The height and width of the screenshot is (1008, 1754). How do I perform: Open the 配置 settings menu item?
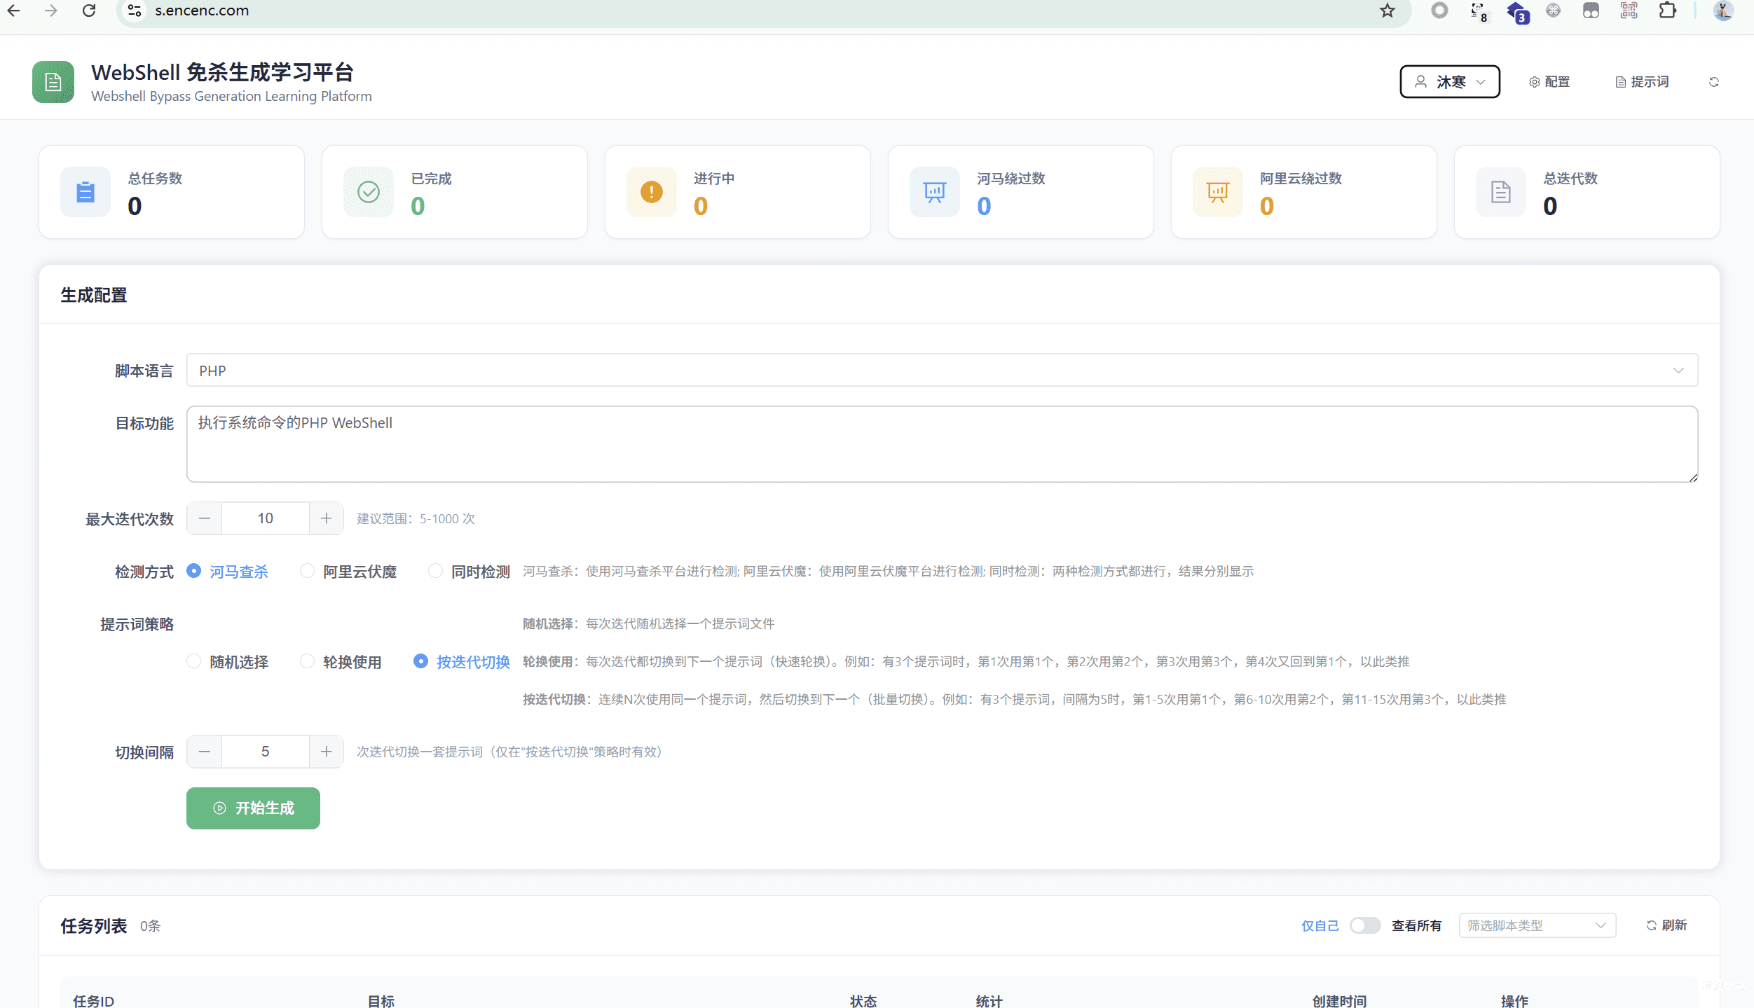pyautogui.click(x=1550, y=81)
